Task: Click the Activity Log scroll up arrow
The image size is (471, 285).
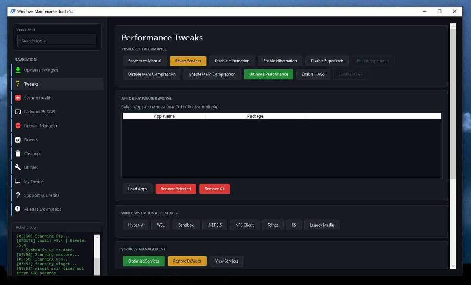Action: pos(97,237)
